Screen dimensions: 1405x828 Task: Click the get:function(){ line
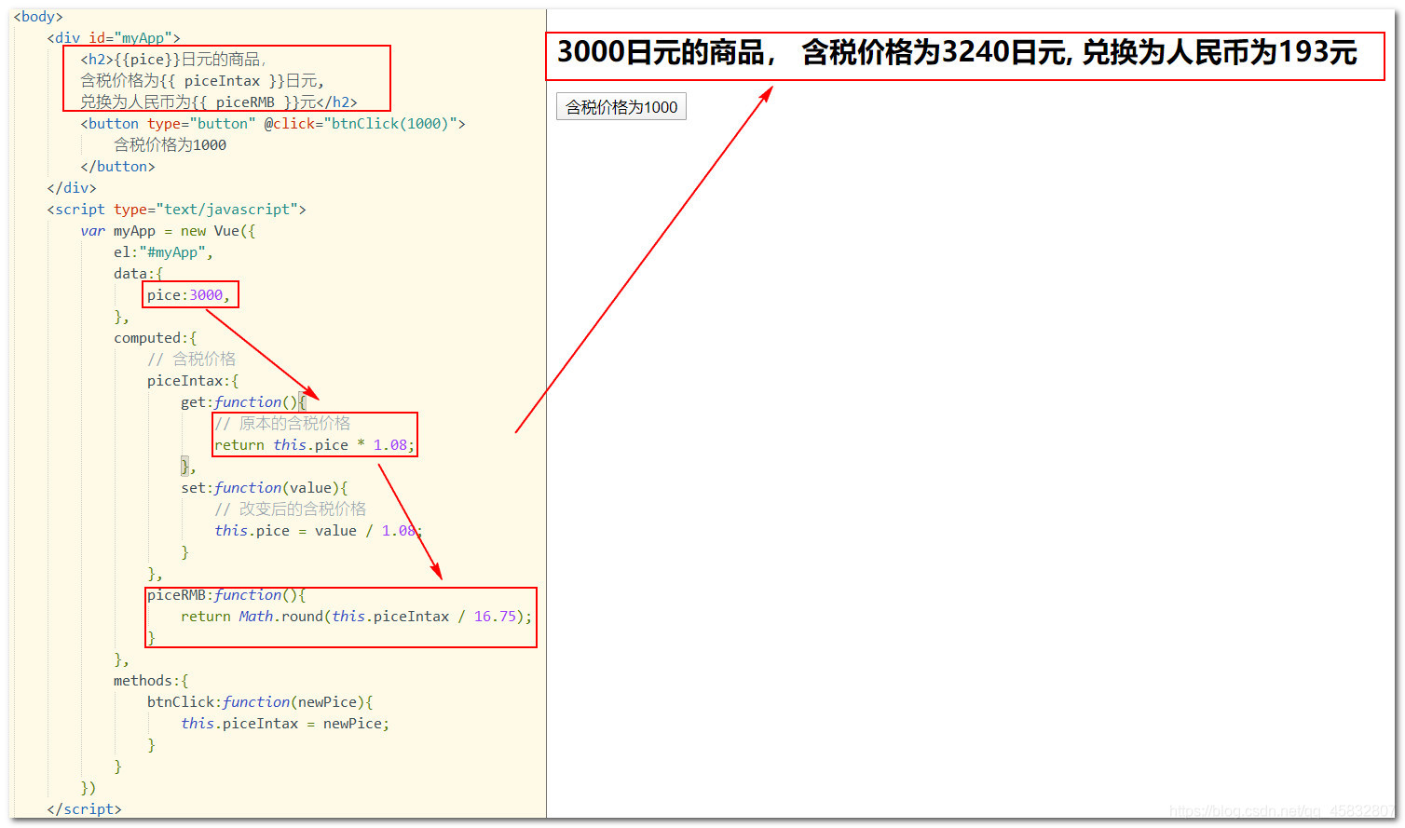243,402
